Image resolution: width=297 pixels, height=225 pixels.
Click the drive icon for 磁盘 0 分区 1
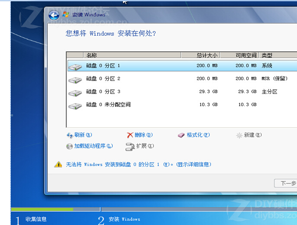(x=75, y=67)
